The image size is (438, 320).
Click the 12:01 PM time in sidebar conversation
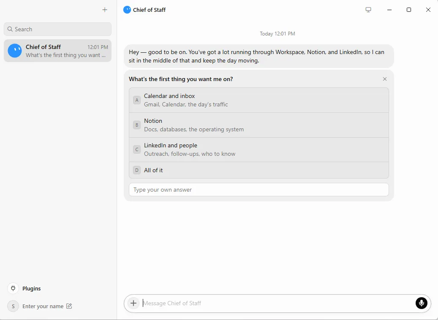click(x=98, y=47)
